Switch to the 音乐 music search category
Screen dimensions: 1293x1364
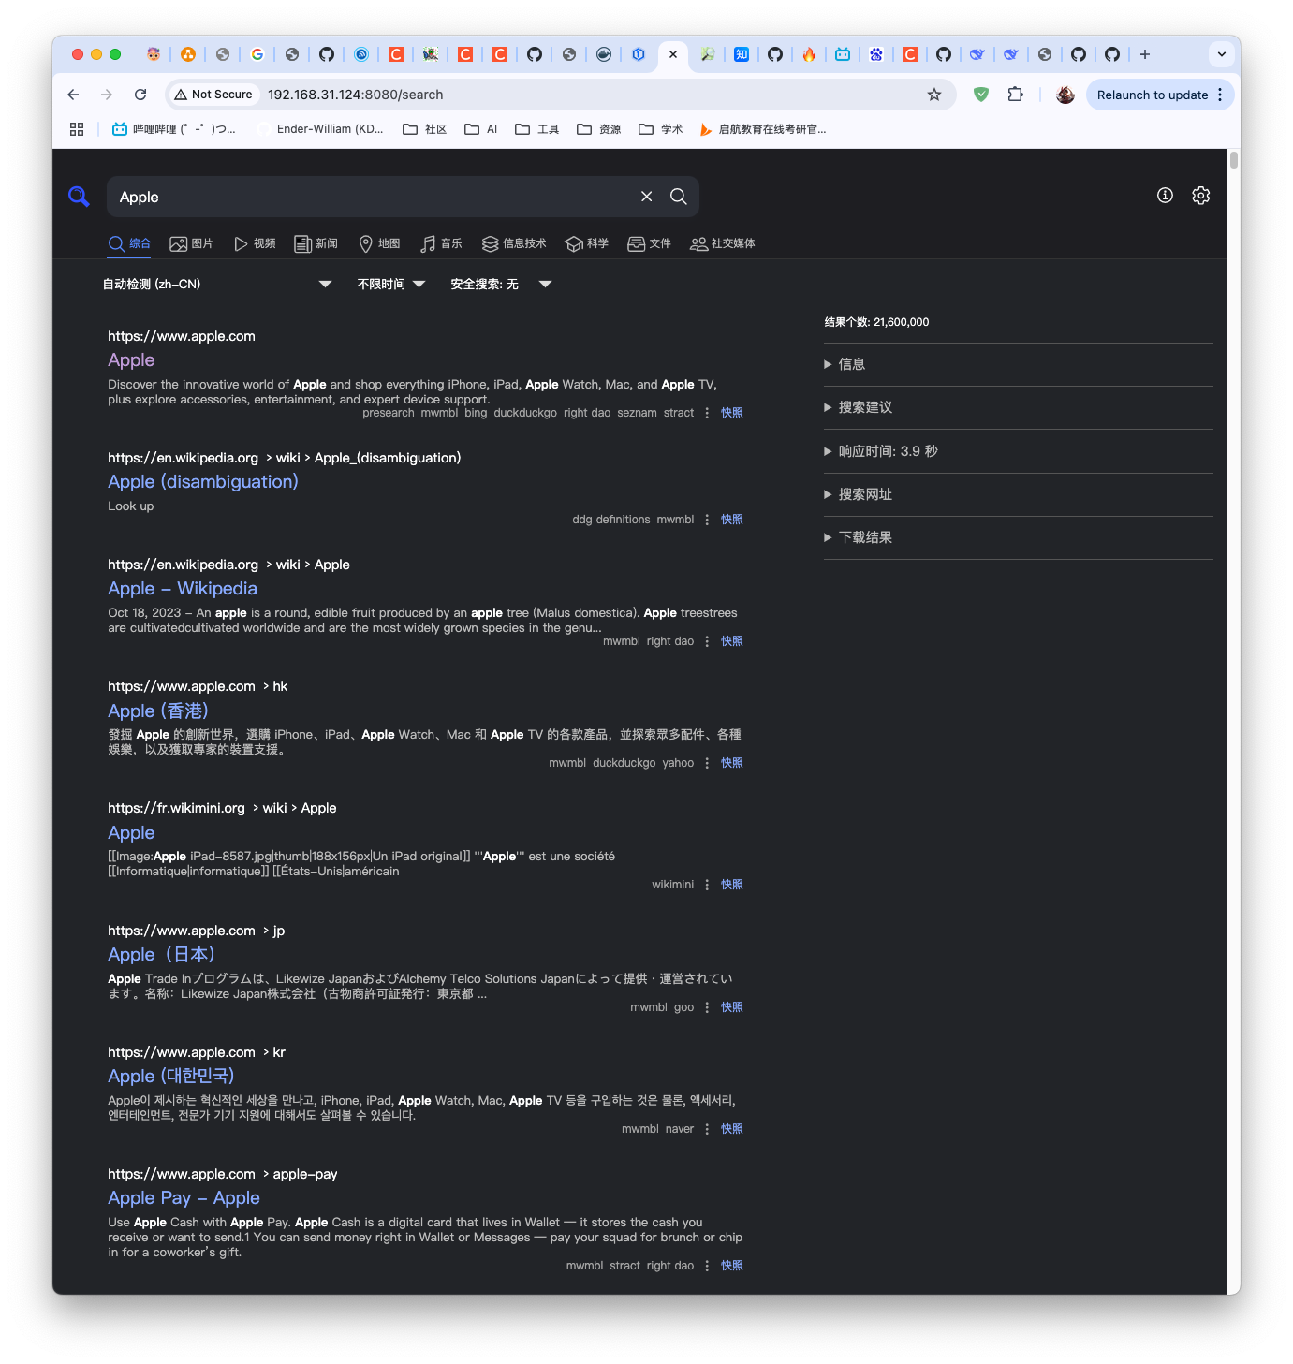[440, 243]
